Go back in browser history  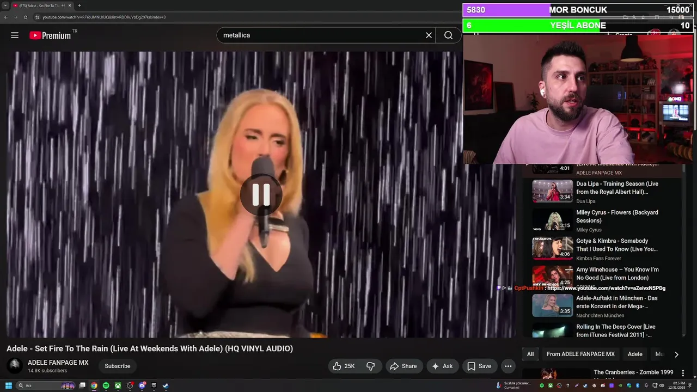coord(5,17)
